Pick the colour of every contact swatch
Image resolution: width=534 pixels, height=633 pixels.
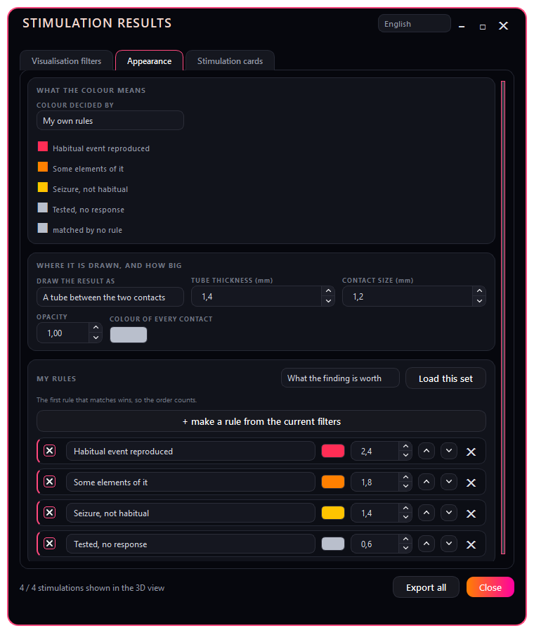coord(129,335)
